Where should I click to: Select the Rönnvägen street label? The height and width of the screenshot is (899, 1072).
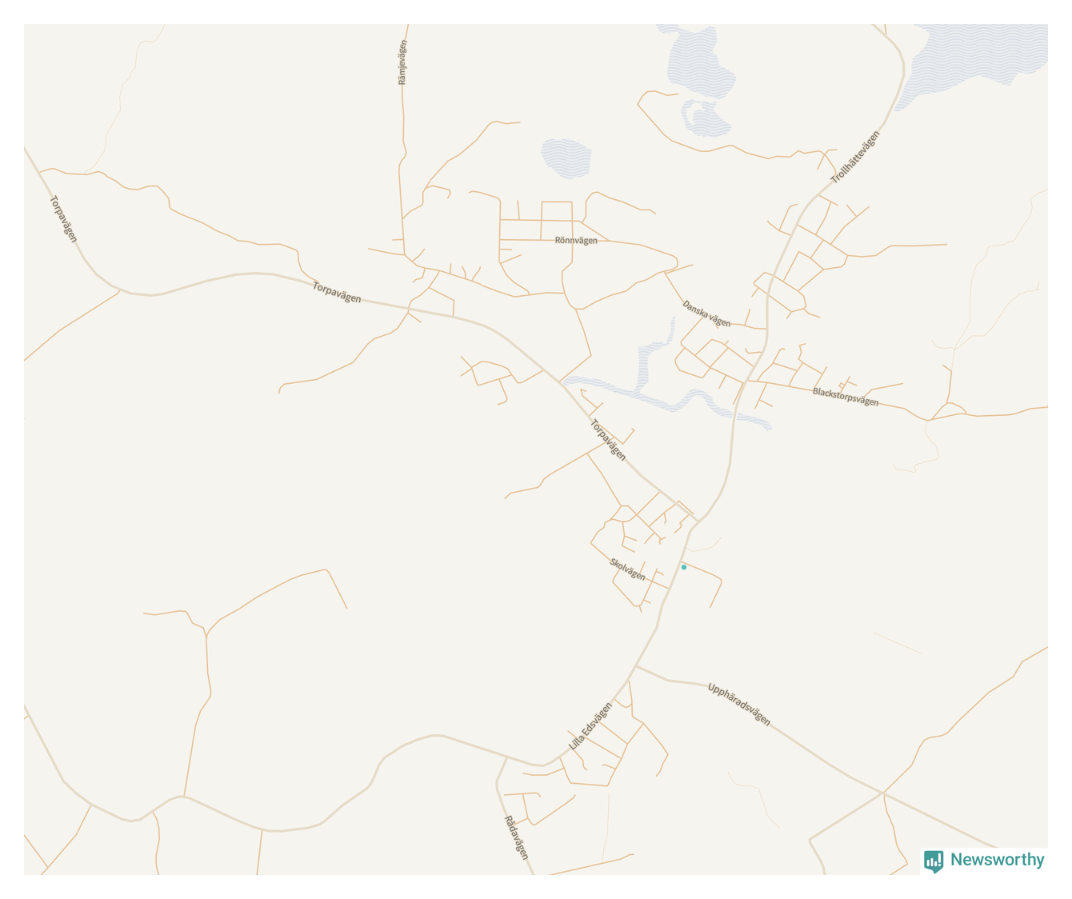tap(576, 240)
